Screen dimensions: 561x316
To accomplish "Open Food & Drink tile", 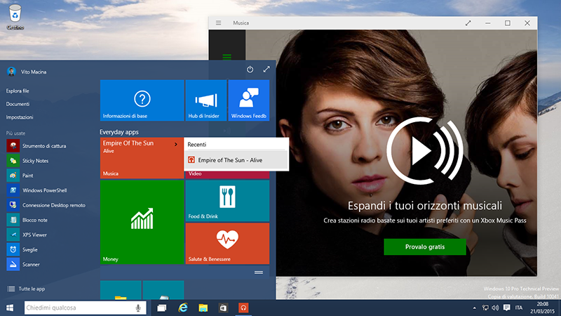I will (227, 201).
